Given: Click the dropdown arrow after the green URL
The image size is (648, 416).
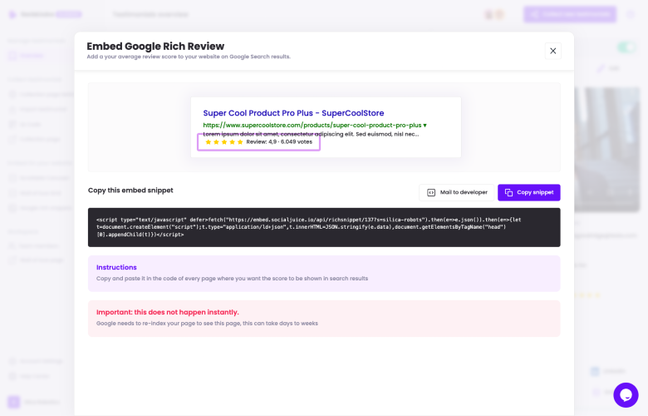Looking at the screenshot, I should (x=425, y=126).
